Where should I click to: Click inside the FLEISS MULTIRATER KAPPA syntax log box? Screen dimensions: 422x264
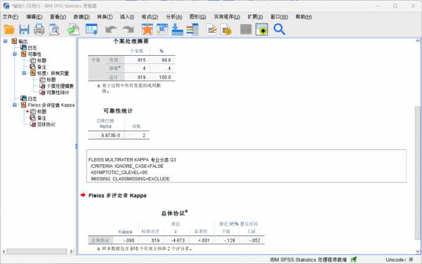pos(248,167)
